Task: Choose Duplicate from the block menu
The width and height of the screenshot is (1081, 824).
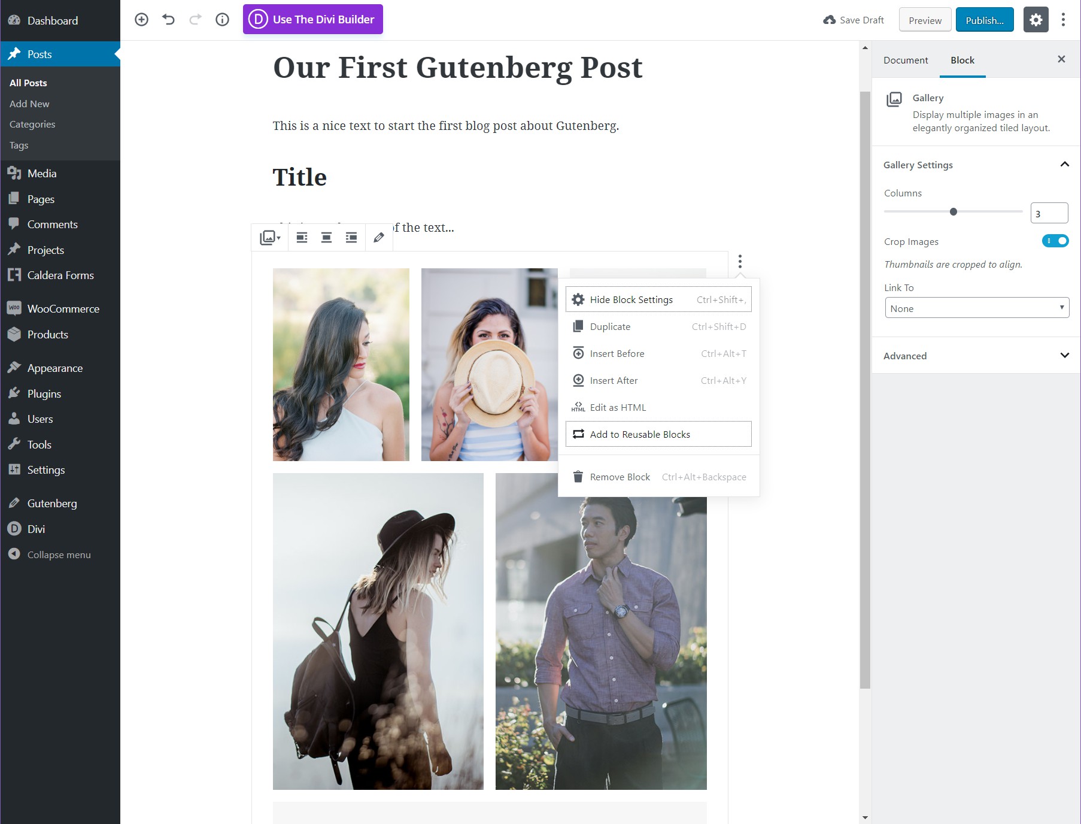Action: [x=658, y=326]
